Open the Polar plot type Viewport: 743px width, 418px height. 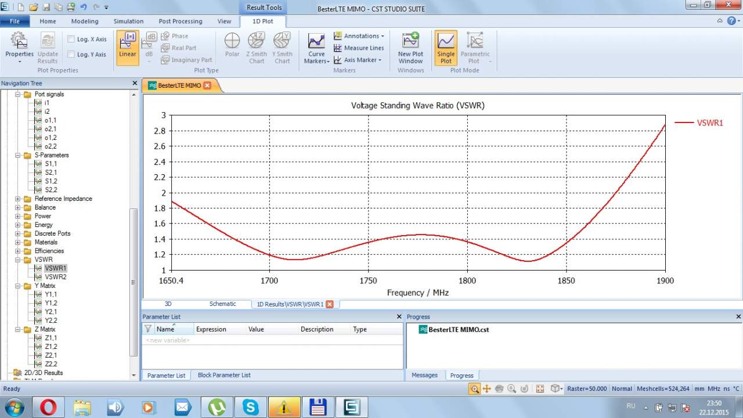[x=232, y=46]
